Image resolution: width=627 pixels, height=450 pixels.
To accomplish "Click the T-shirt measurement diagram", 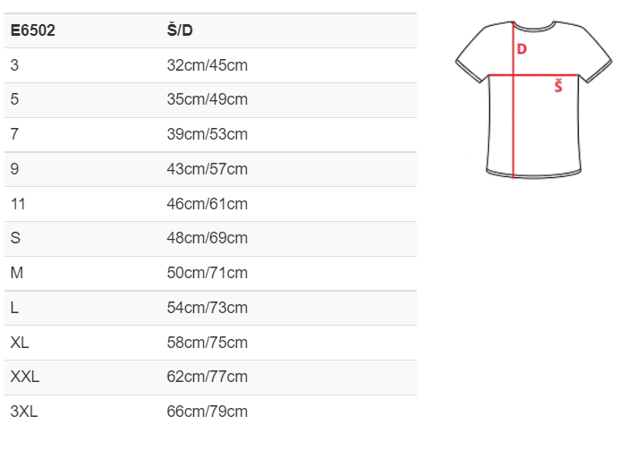I will pyautogui.click(x=533, y=99).
